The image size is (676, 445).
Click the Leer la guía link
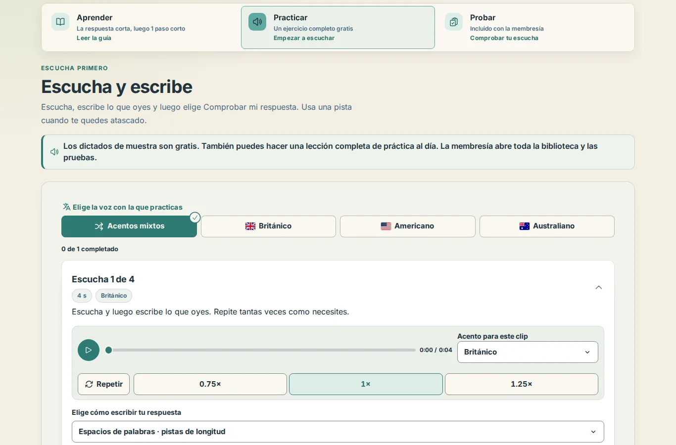click(94, 38)
